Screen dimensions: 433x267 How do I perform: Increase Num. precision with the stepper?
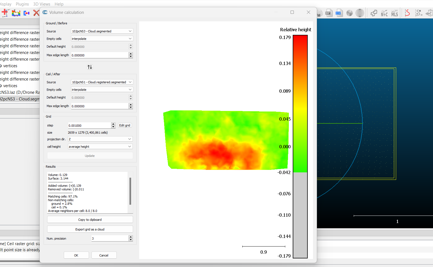coord(130,237)
